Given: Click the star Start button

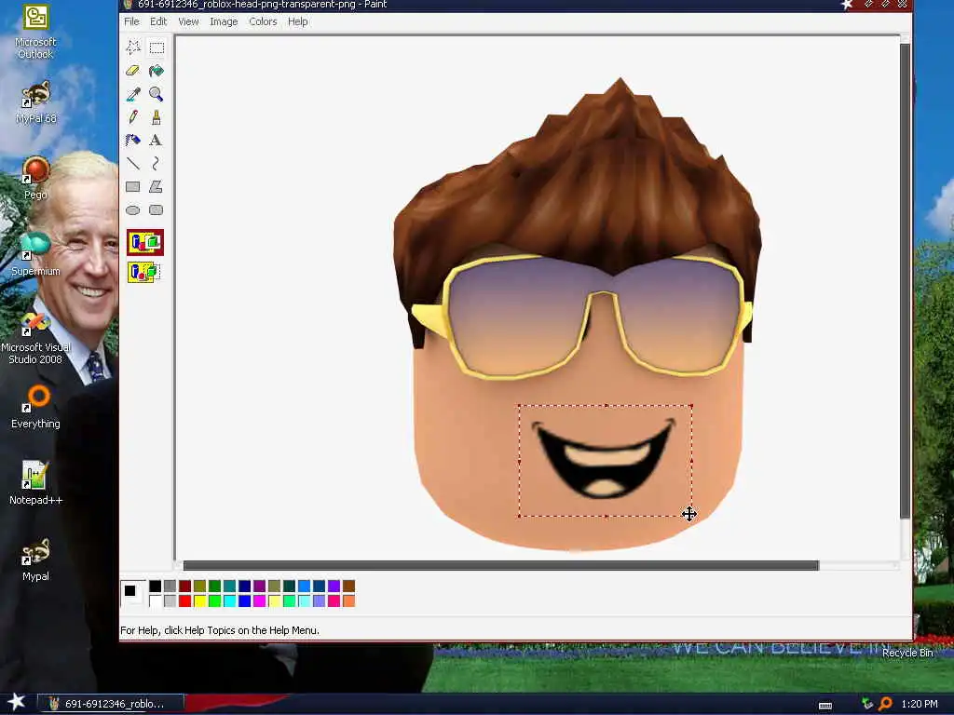Looking at the screenshot, I should coord(16,702).
